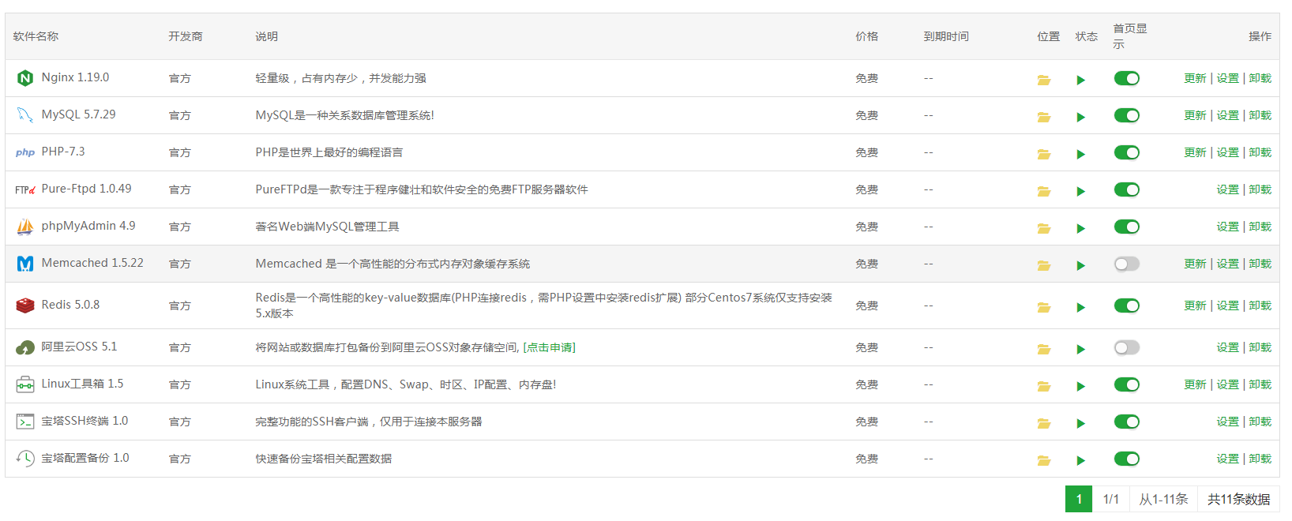This screenshot has height=521, width=1292.
Task: Click the 软件名称 column header
Action: click(36, 36)
